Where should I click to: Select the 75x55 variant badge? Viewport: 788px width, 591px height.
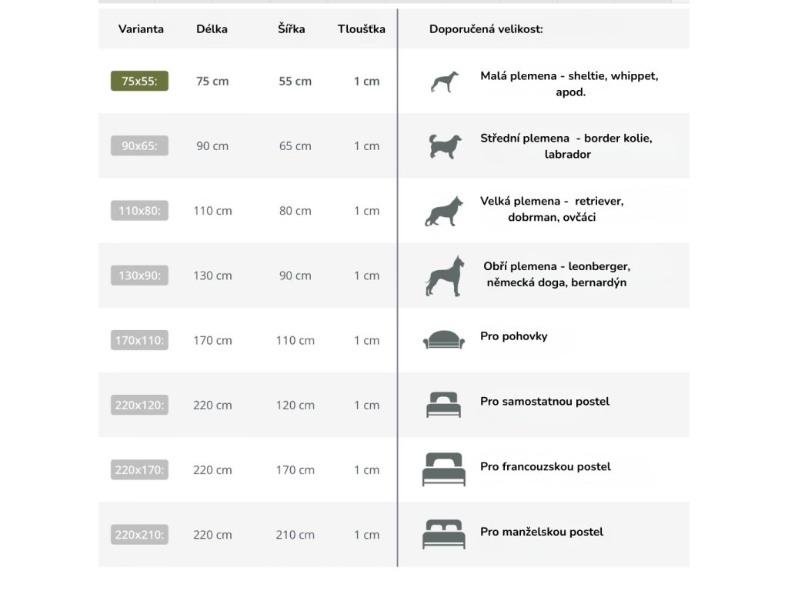(139, 81)
